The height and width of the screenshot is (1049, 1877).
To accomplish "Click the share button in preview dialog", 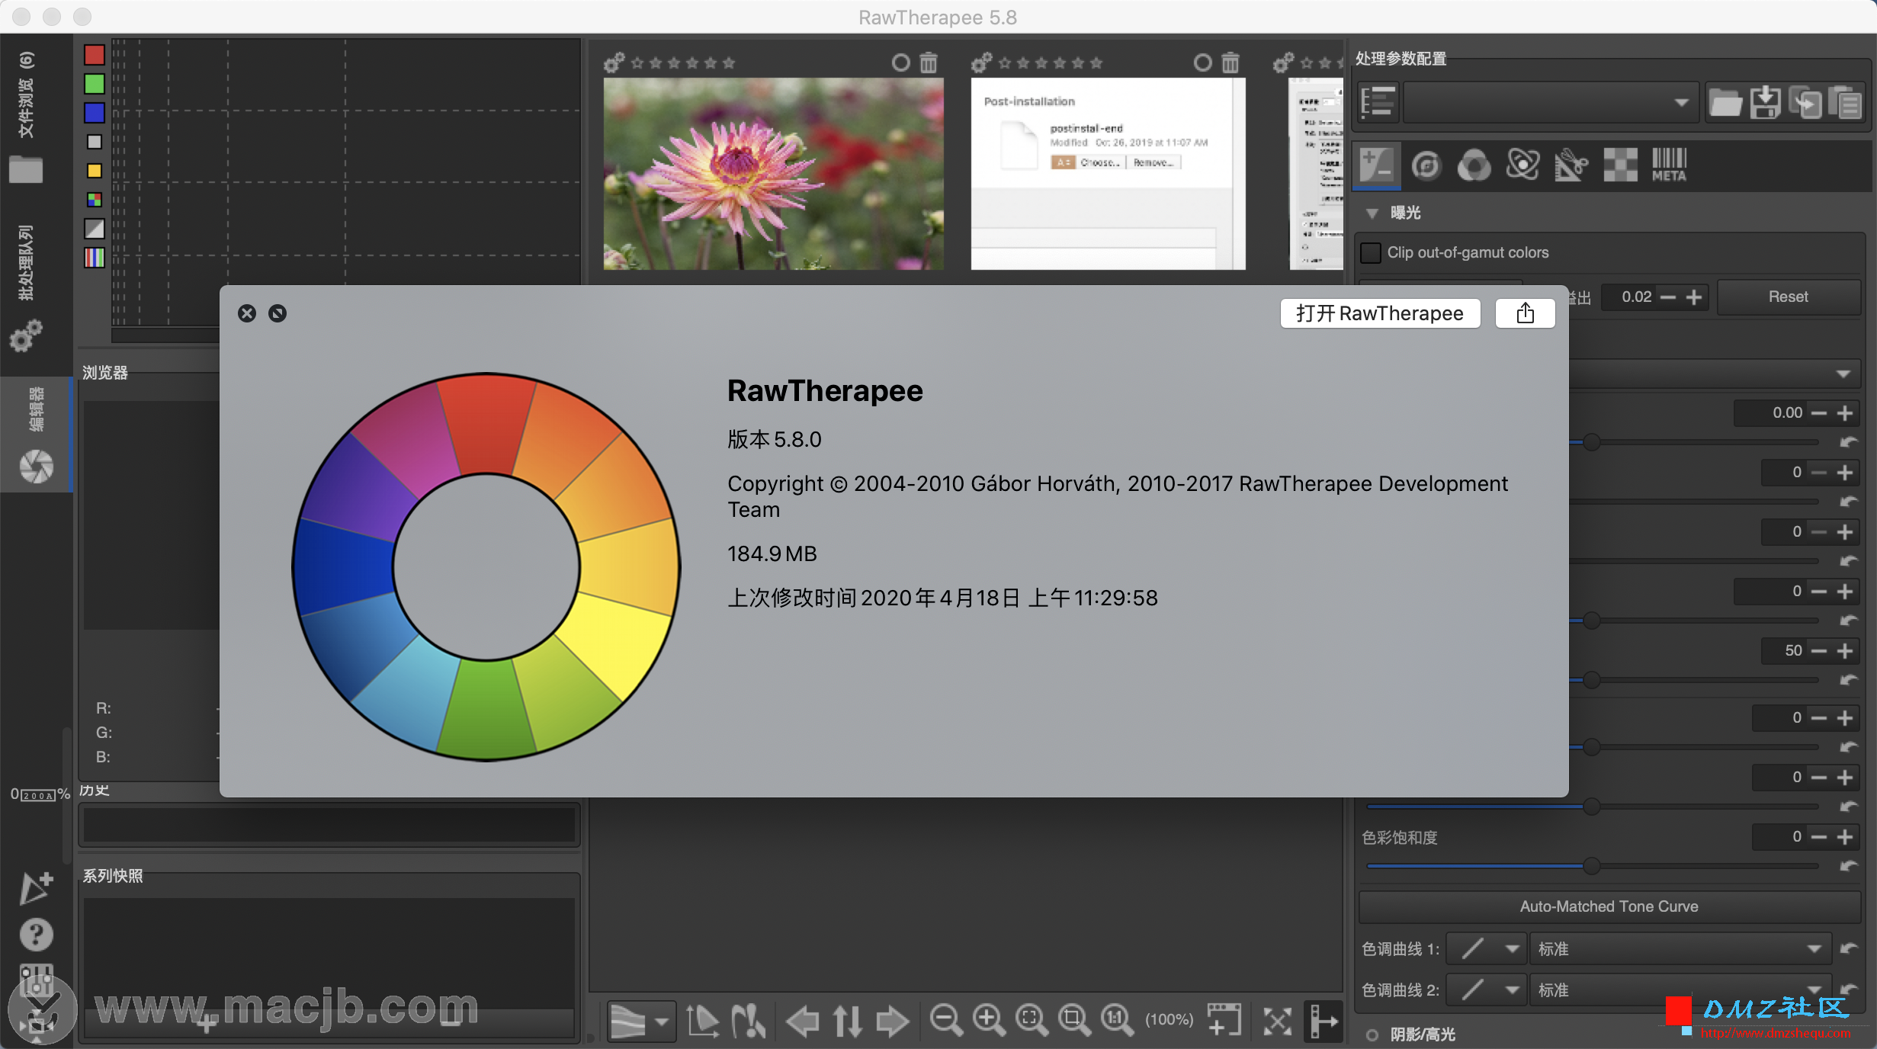I will point(1525,313).
